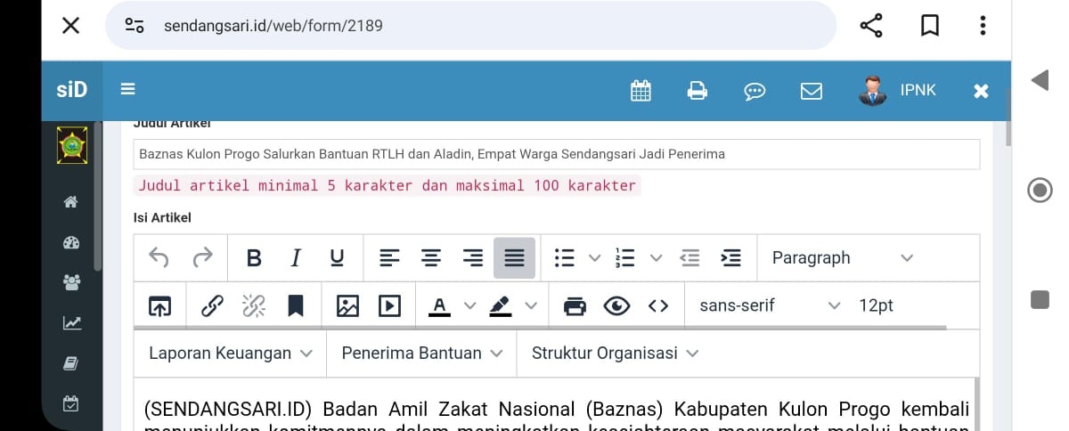
Task: Expand text color picker arrow
Action: (x=470, y=306)
